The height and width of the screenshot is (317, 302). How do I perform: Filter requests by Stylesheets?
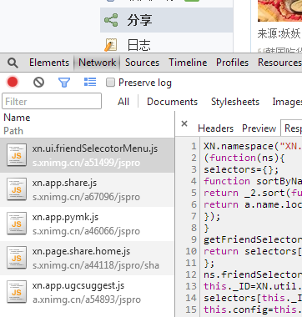point(235,102)
